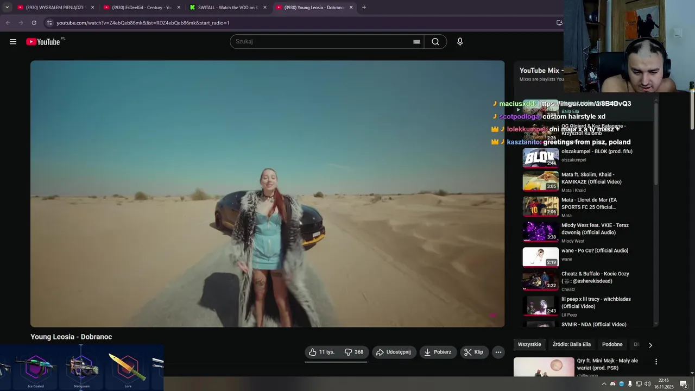Go back in browser history

[8, 23]
